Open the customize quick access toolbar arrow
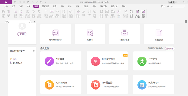188x96 pixels. pyautogui.click(x=46, y=2)
